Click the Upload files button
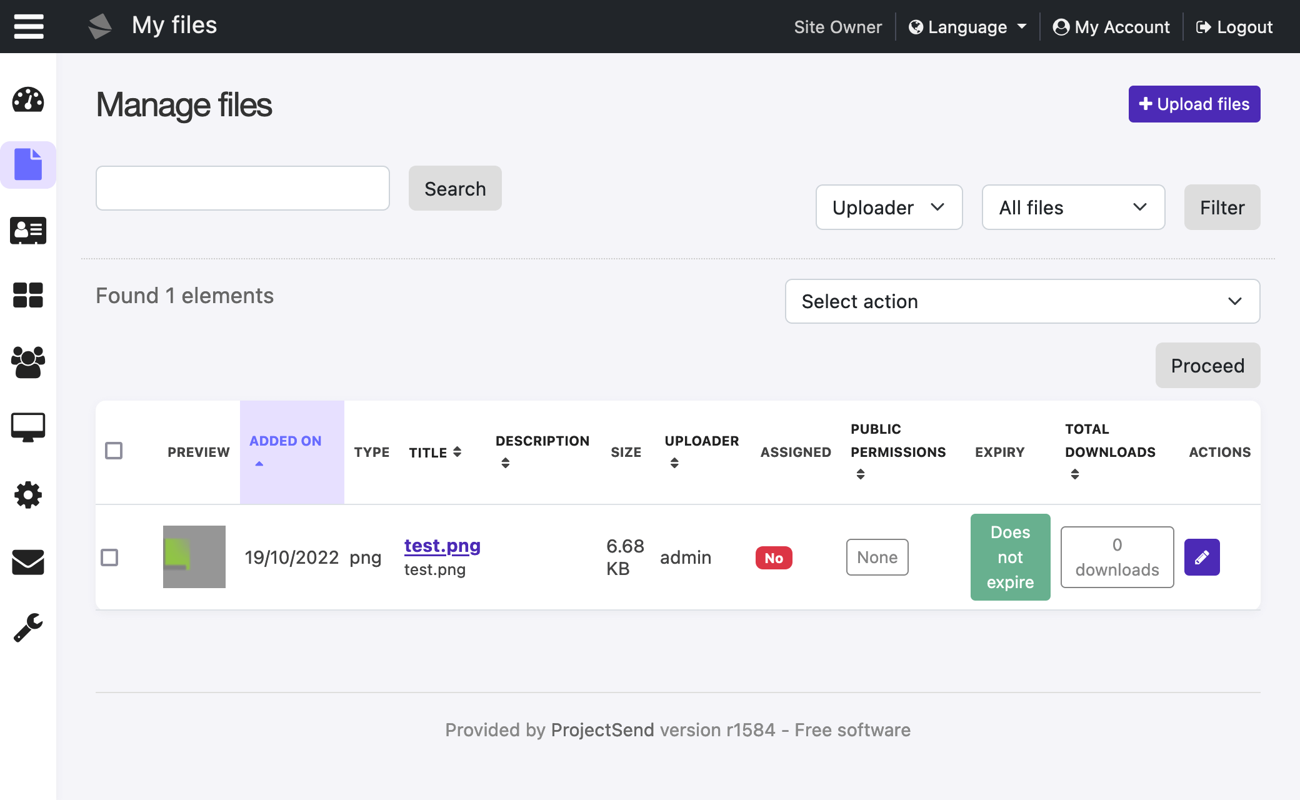Screen dimensions: 1300x800 point(1194,104)
